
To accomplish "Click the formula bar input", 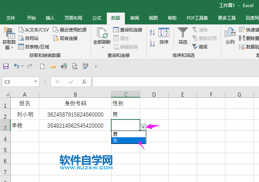I will tap(175, 82).
